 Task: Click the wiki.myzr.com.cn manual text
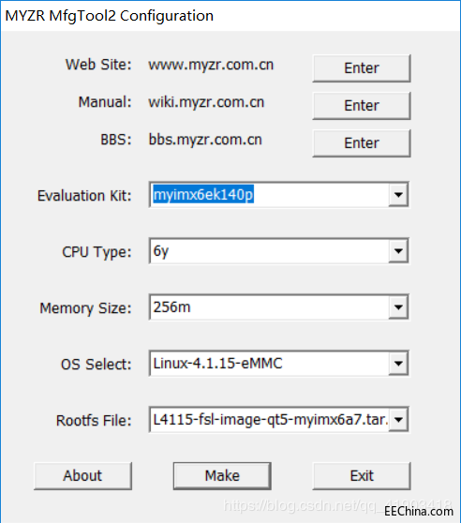206,102
